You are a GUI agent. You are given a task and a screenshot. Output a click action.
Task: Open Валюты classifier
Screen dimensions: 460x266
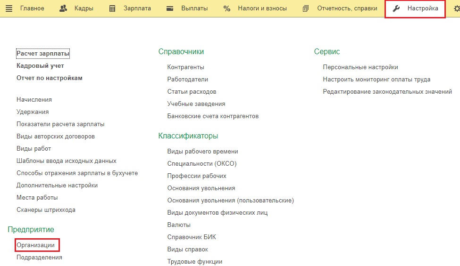(179, 225)
